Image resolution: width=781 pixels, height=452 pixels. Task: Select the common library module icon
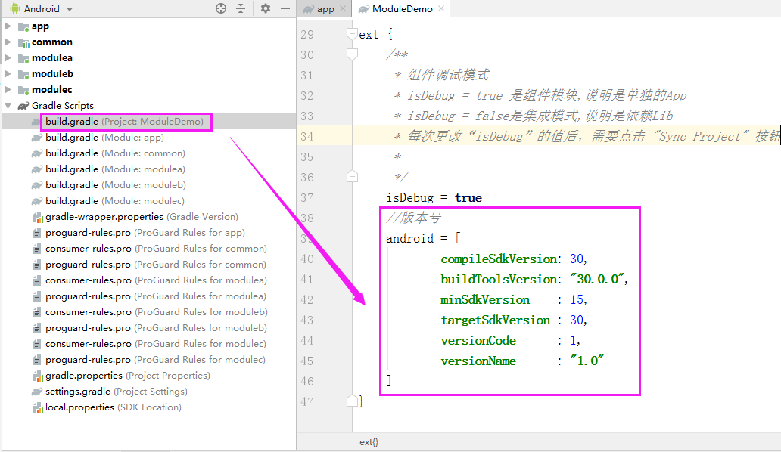pos(23,42)
